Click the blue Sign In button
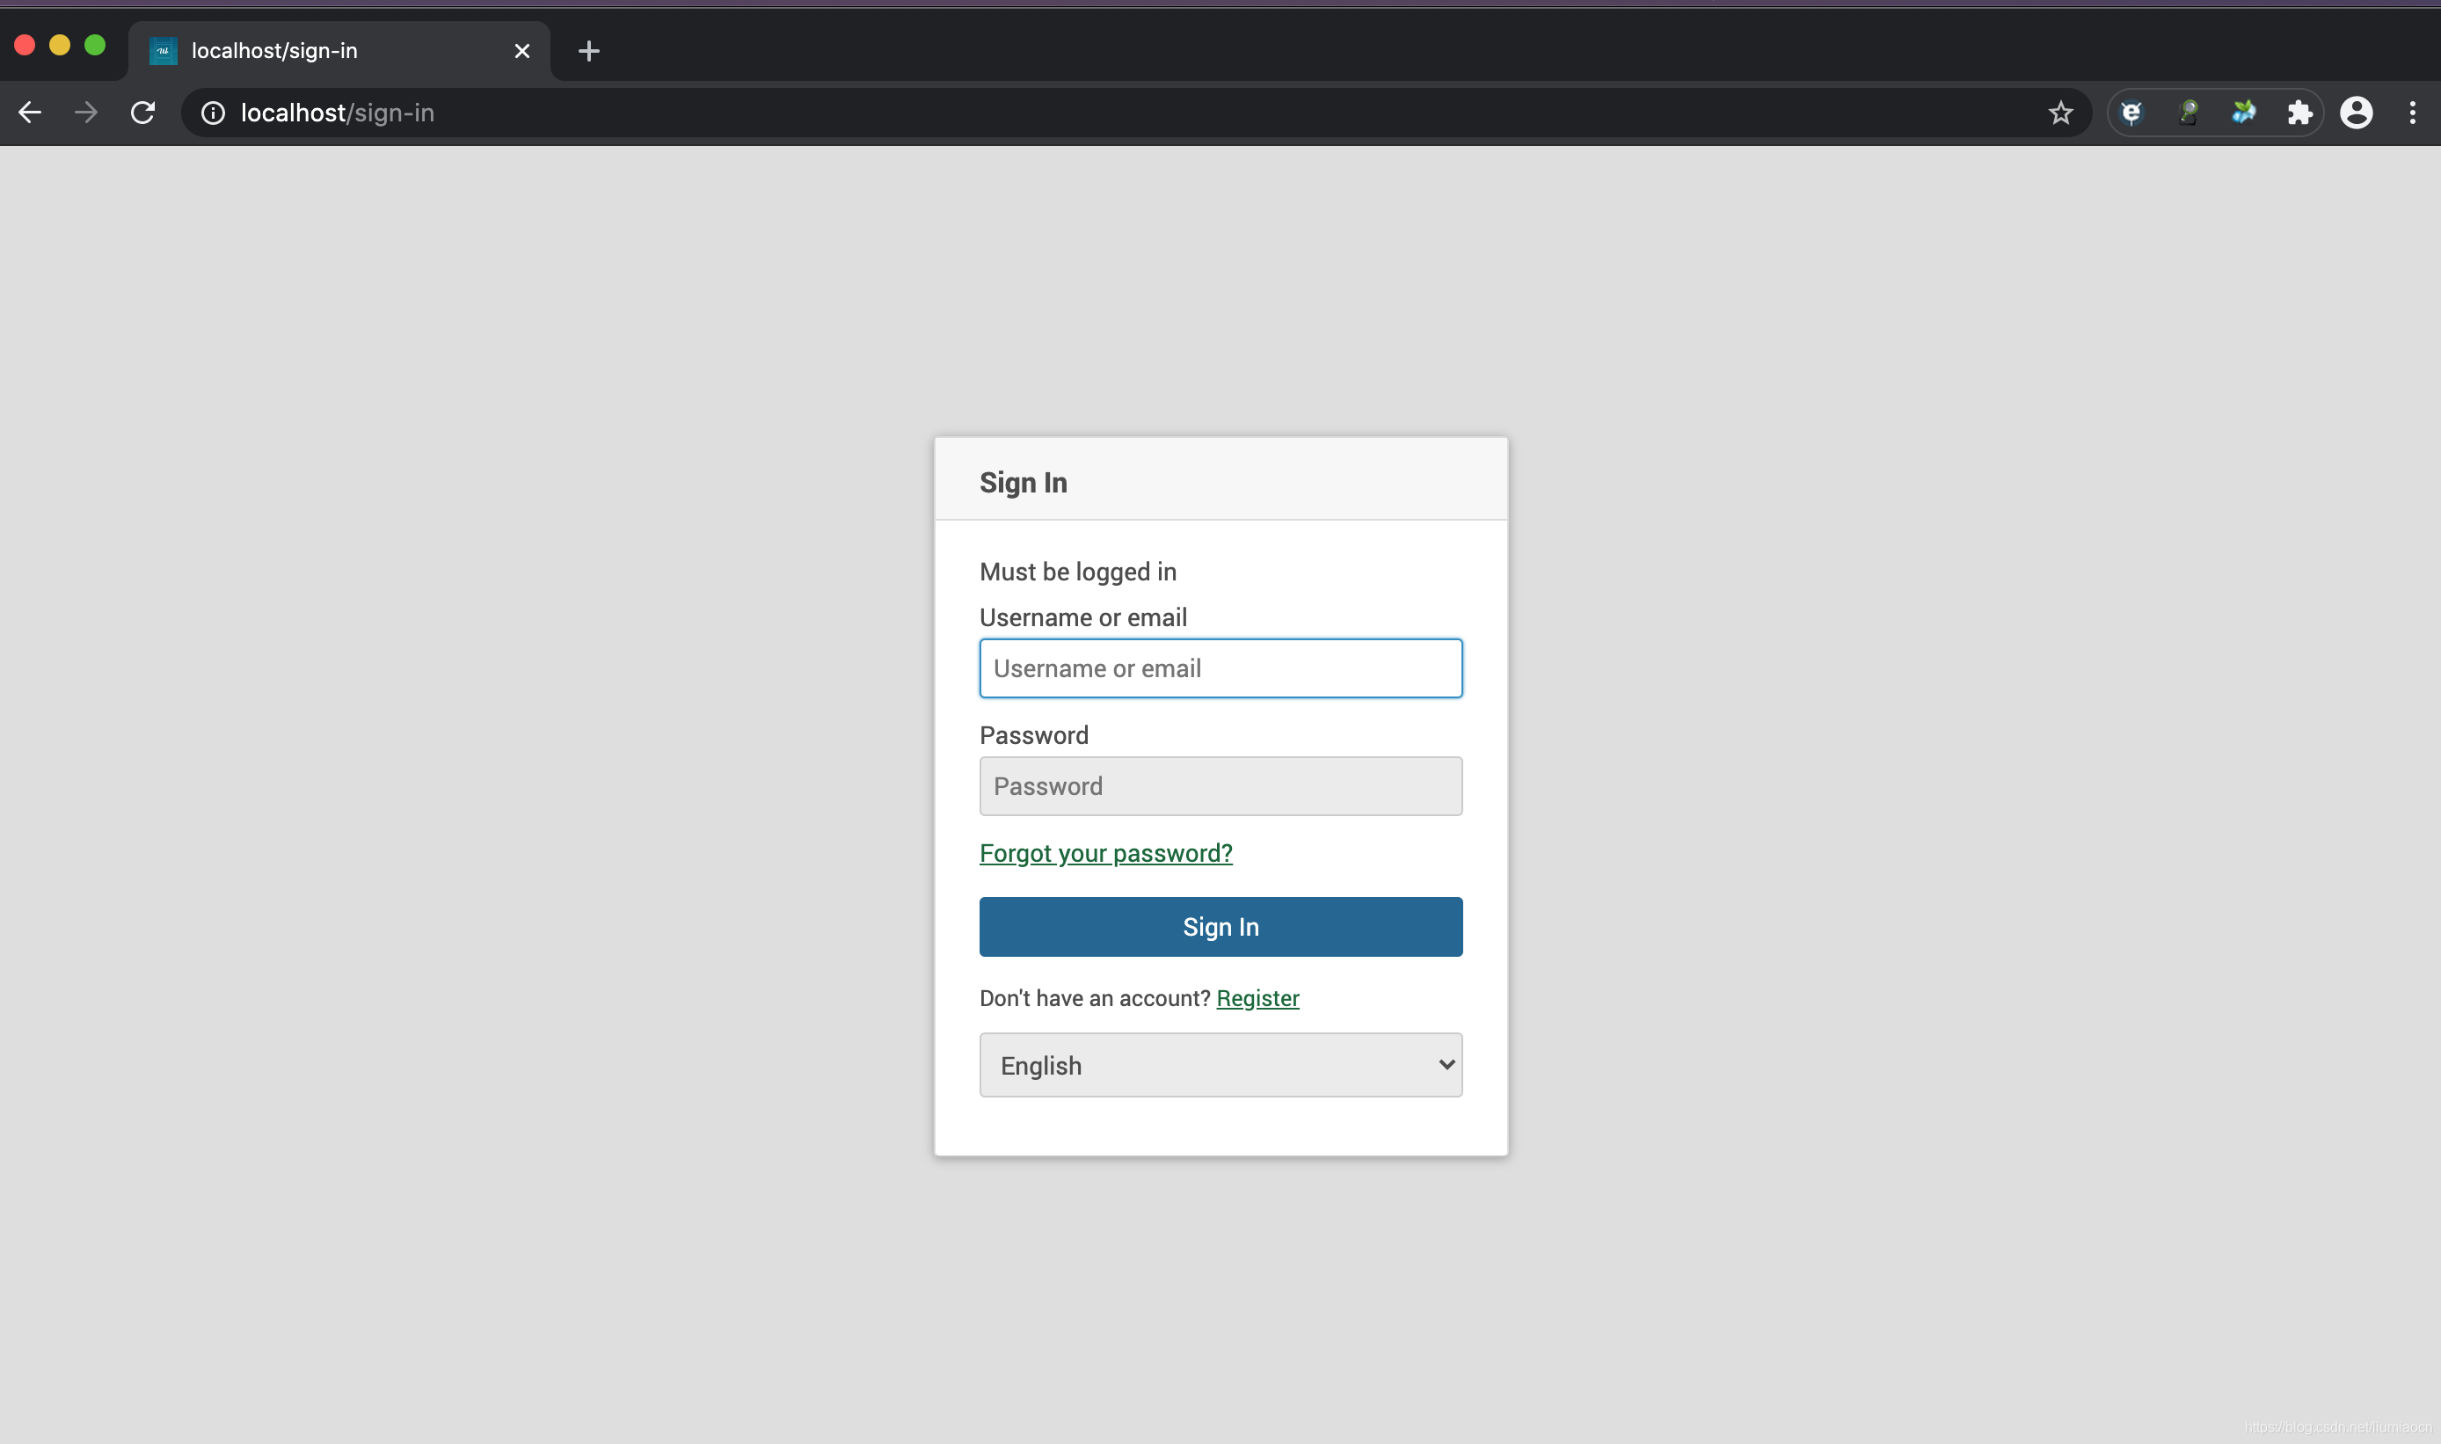 1221,927
